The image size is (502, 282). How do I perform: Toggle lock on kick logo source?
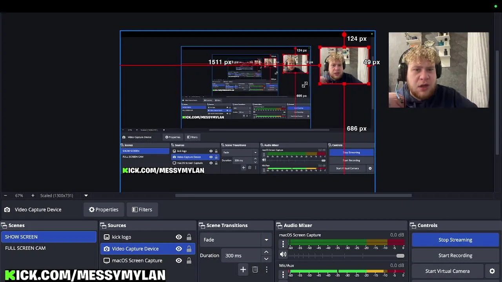pyautogui.click(x=189, y=237)
